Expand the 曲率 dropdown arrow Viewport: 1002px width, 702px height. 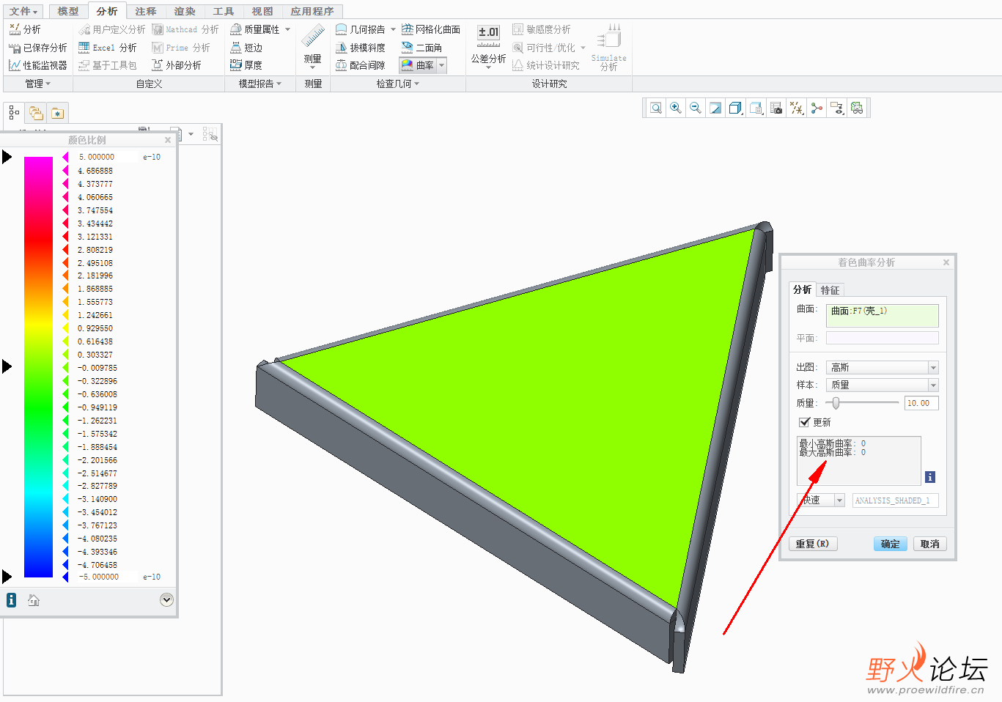(441, 65)
